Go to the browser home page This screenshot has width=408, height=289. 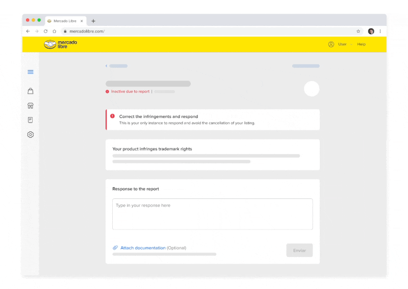tap(54, 31)
